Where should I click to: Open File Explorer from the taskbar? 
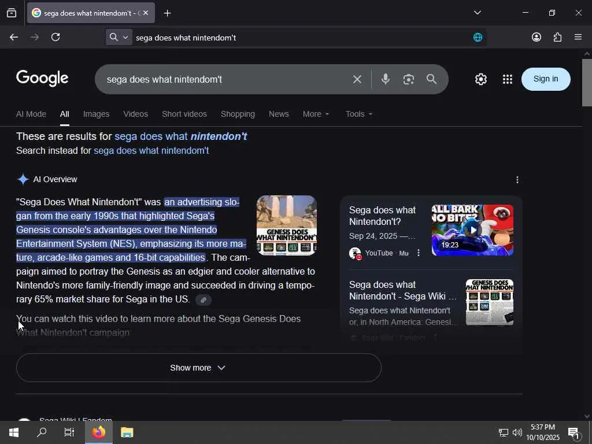tap(127, 432)
